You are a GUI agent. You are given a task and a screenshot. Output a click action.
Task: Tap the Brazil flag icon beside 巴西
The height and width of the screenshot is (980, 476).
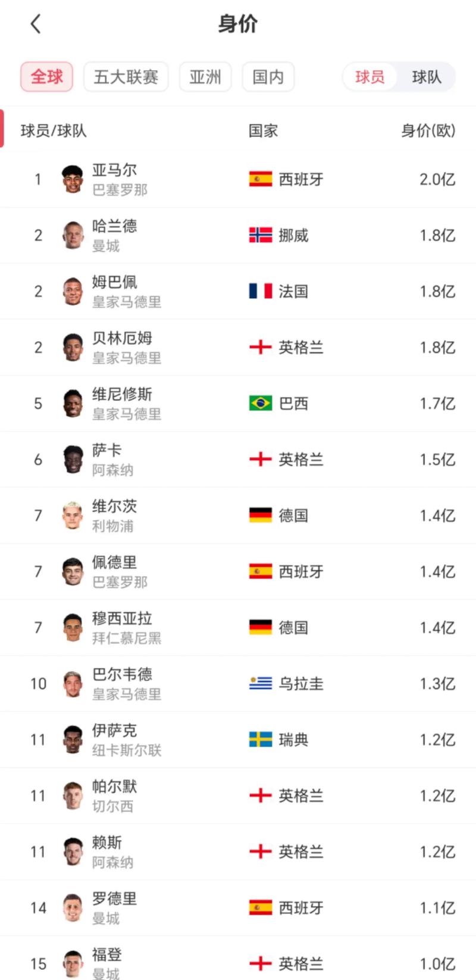(x=261, y=403)
